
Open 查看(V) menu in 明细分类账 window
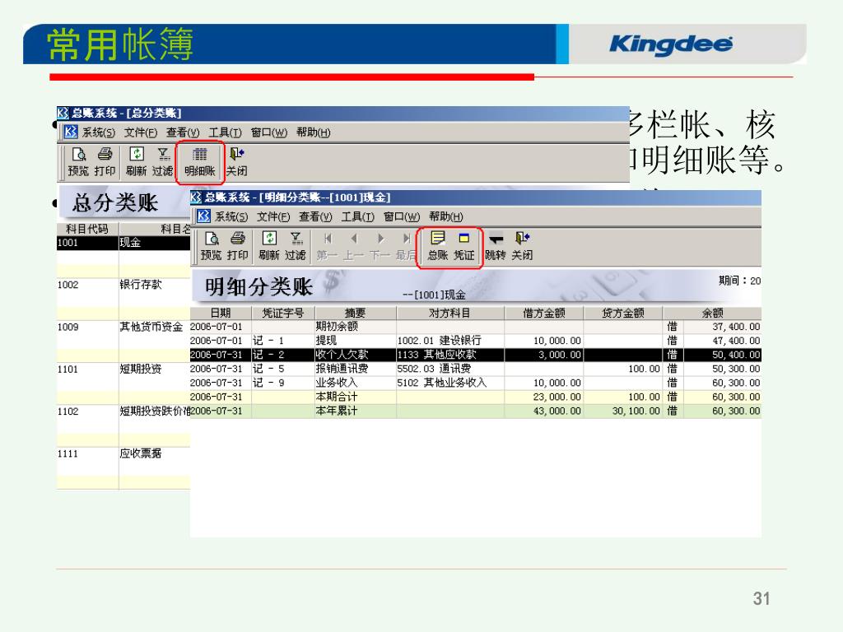315,216
